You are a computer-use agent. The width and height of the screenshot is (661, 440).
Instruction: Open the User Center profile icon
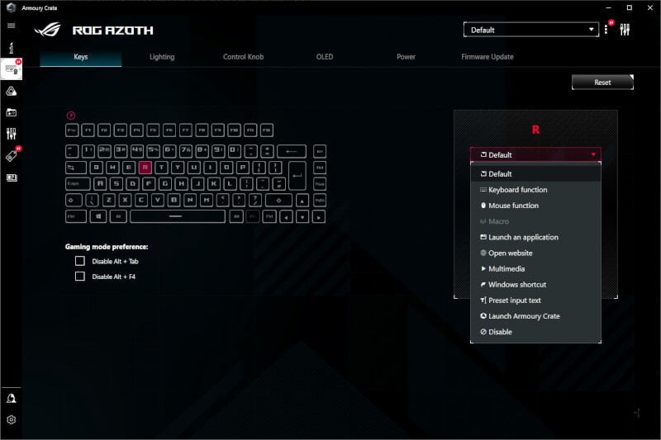click(x=12, y=399)
